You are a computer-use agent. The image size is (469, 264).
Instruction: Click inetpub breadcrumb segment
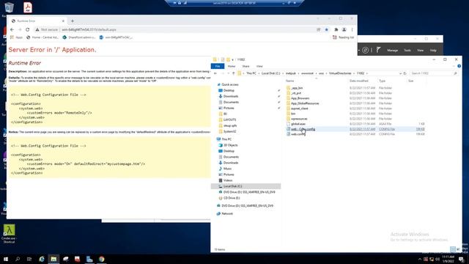[291, 73]
